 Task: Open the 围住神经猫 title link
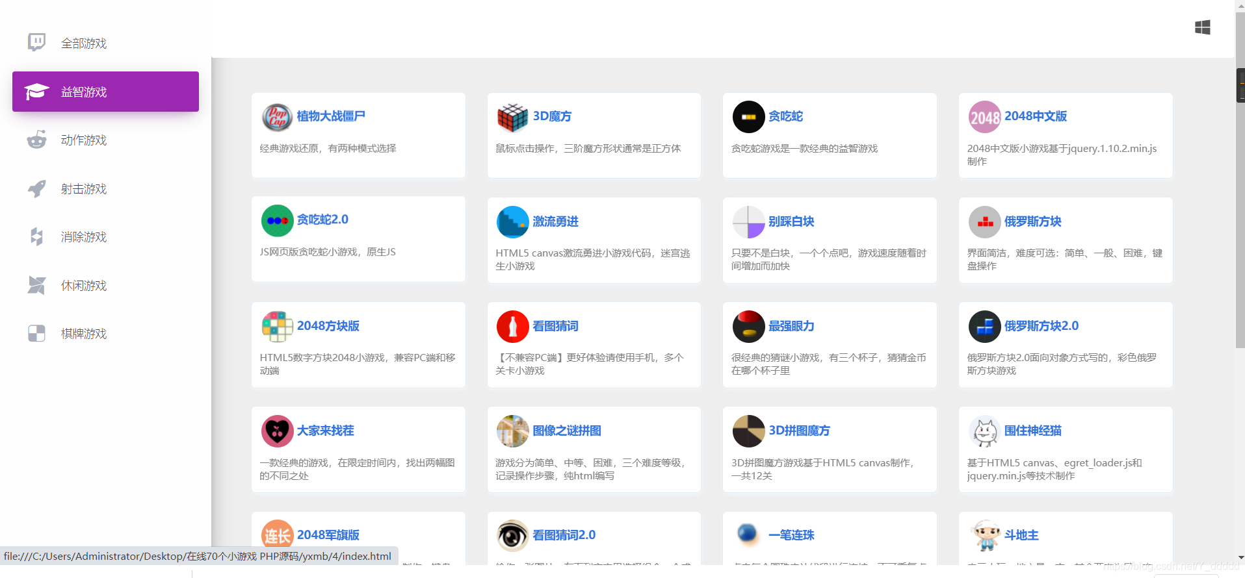pos(1033,431)
